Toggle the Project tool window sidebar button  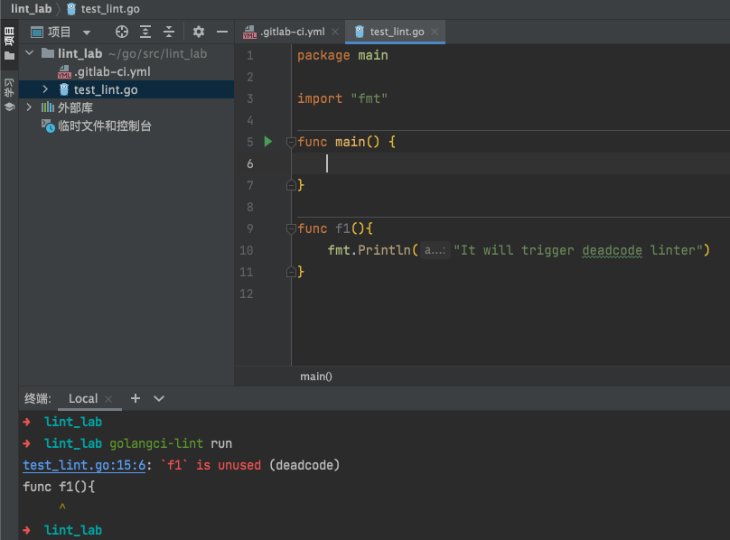click(x=9, y=43)
